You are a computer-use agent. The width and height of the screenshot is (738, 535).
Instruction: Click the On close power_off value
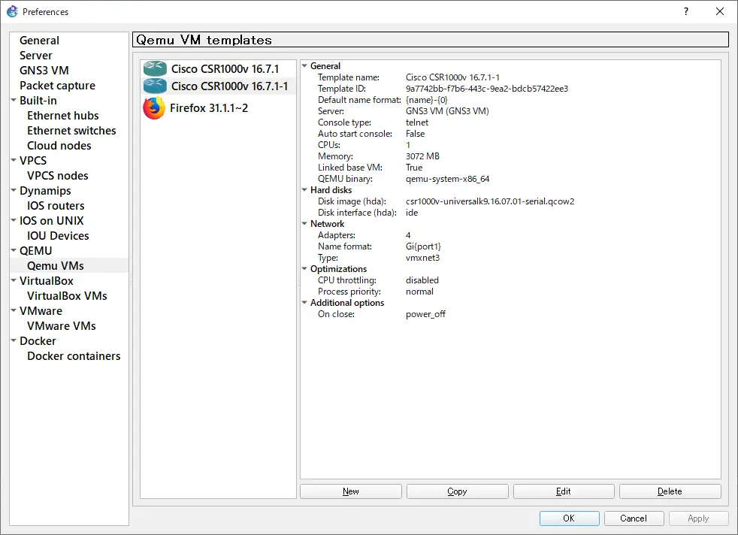pos(425,314)
